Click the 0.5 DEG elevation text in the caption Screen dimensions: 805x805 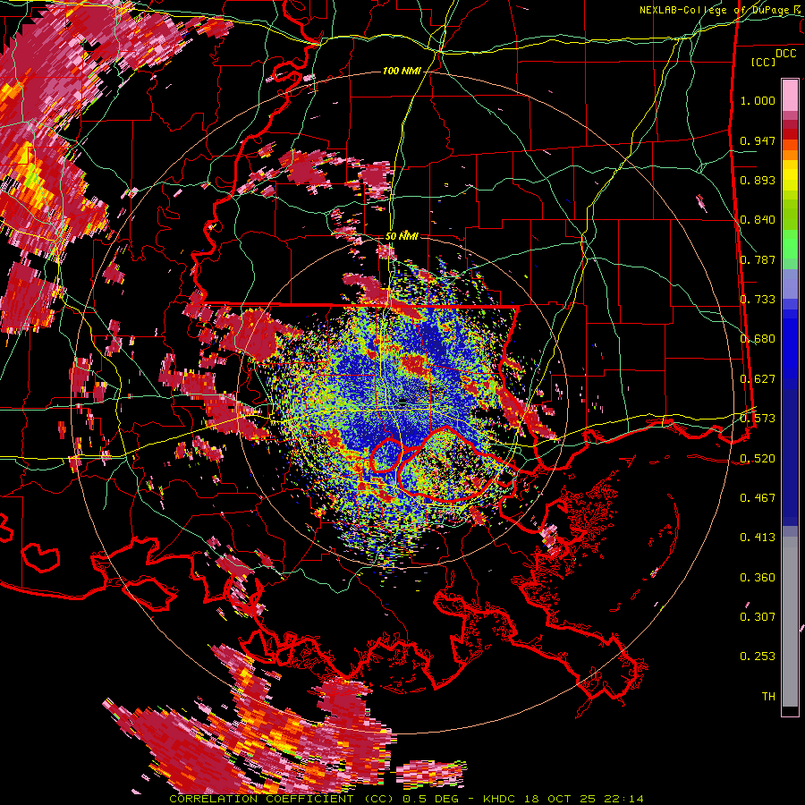(x=431, y=799)
